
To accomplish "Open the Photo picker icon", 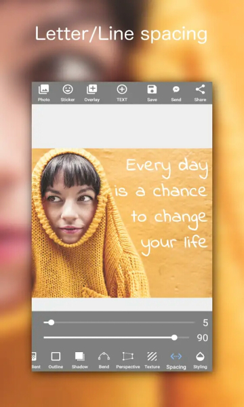I will 43,93.
